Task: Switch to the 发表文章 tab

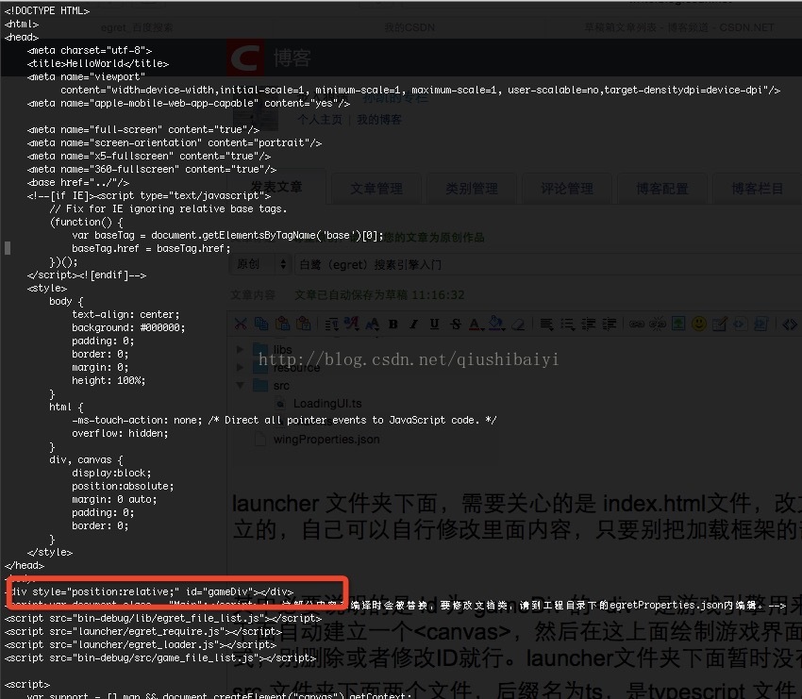Action: pos(276,187)
